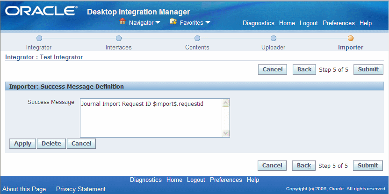Click the Oracle logo
This screenshot has height=194, width=389.
pos(42,11)
